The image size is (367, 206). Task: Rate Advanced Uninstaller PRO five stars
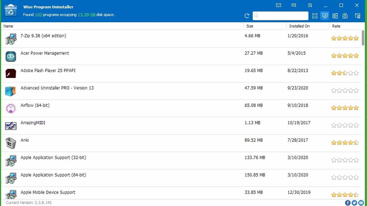pyautogui.click(x=356, y=90)
